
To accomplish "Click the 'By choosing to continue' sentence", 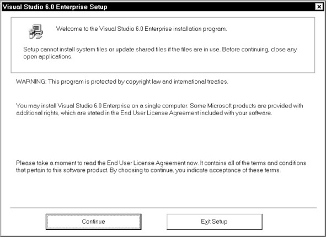I will (195, 170).
